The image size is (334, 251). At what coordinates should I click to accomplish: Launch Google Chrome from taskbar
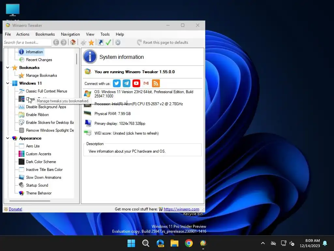(189, 243)
